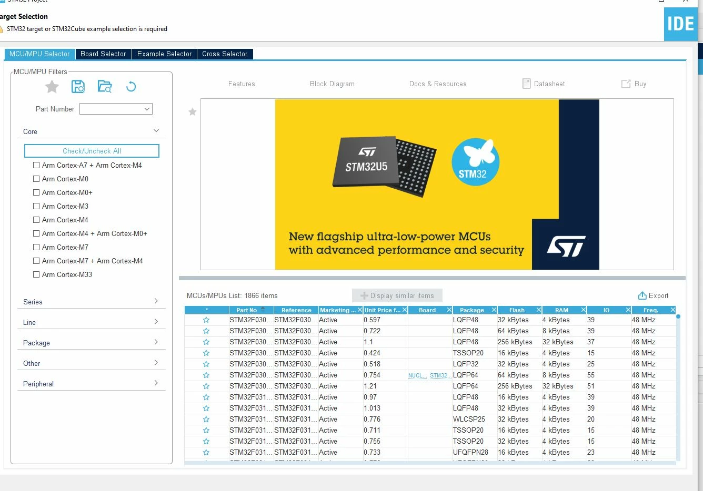
Task: Sort the list by the Part No column
Action: (251, 310)
